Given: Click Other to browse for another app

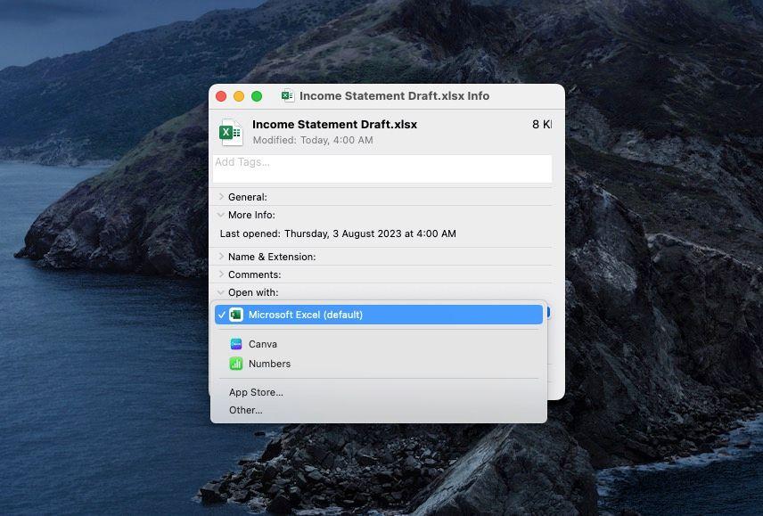Looking at the screenshot, I should click(x=245, y=410).
